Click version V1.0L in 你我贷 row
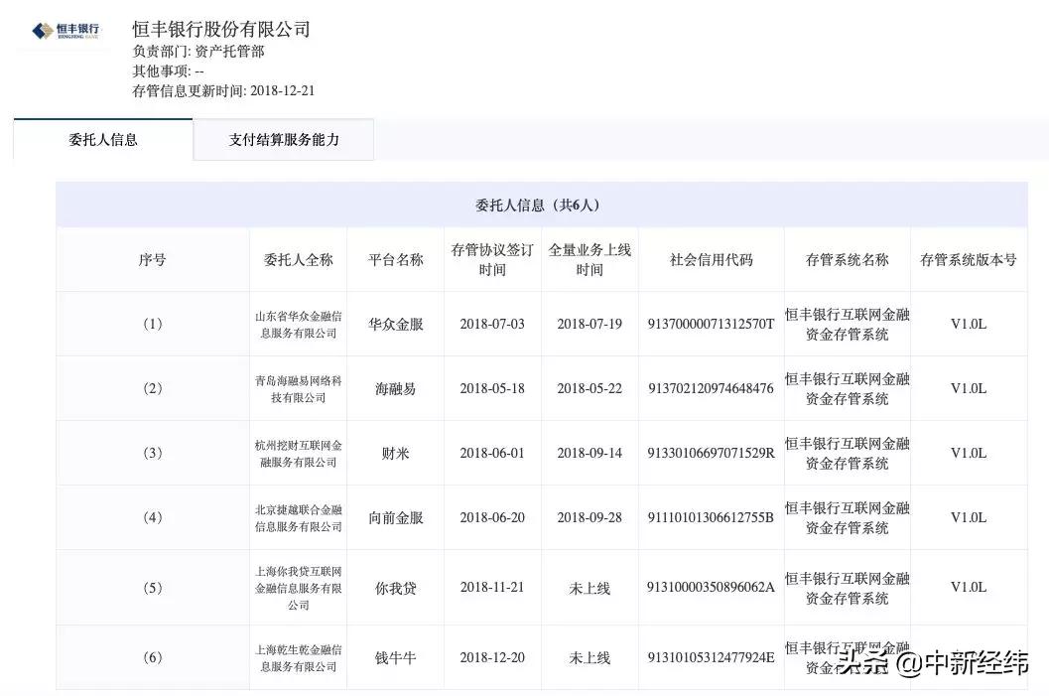Image resolution: width=1049 pixels, height=696 pixels. (x=968, y=587)
